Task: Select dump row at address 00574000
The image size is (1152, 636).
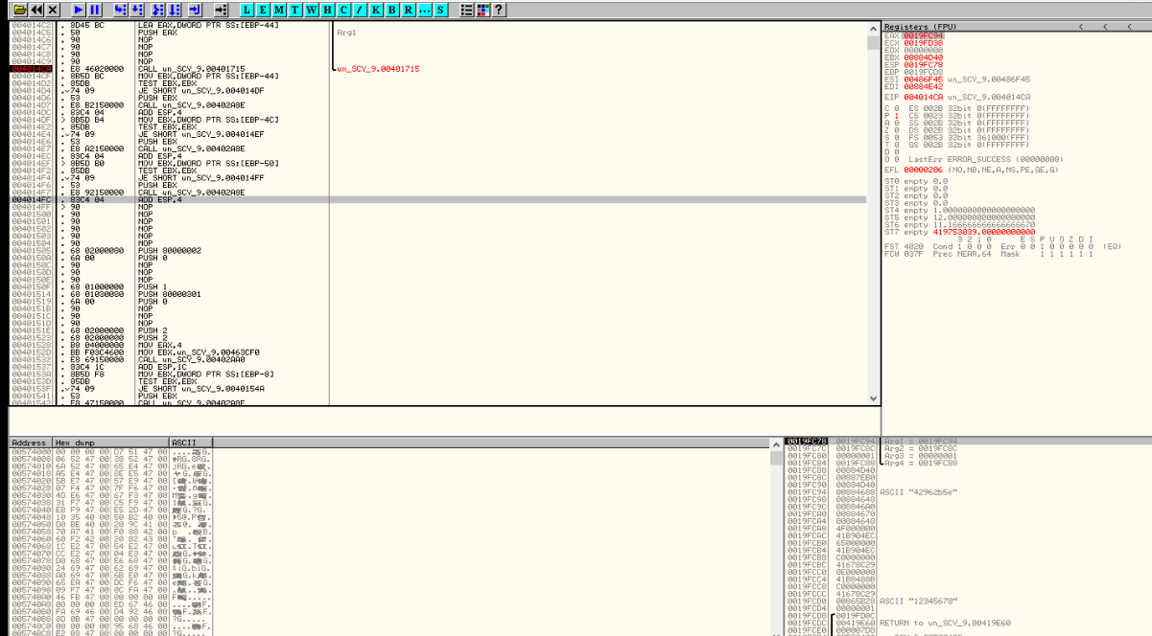Action: 110,452
